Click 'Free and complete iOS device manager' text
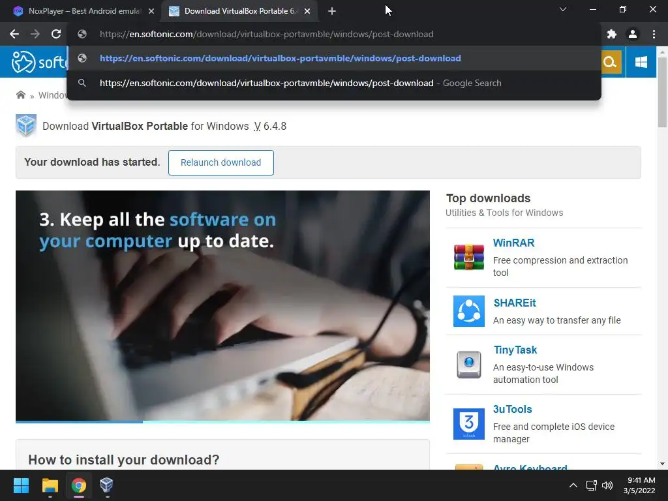 click(x=554, y=433)
